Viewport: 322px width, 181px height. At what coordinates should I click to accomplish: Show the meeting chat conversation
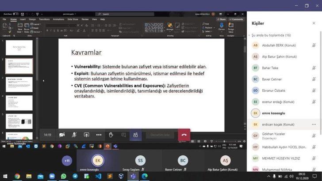123,135
